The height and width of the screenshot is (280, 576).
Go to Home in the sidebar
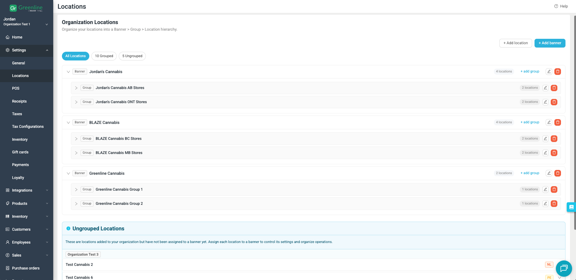(x=26, y=37)
